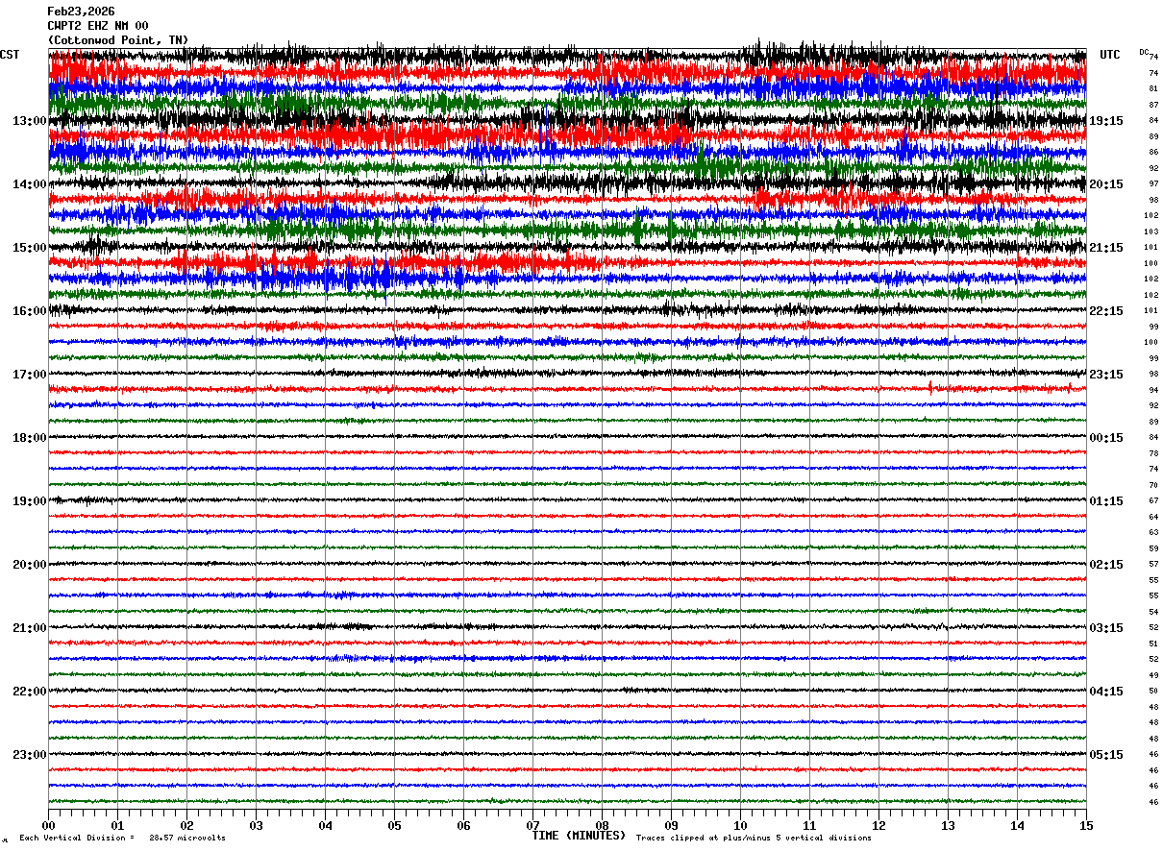Click the 15:00 CST time label
This screenshot has width=1163, height=851.
(30, 248)
